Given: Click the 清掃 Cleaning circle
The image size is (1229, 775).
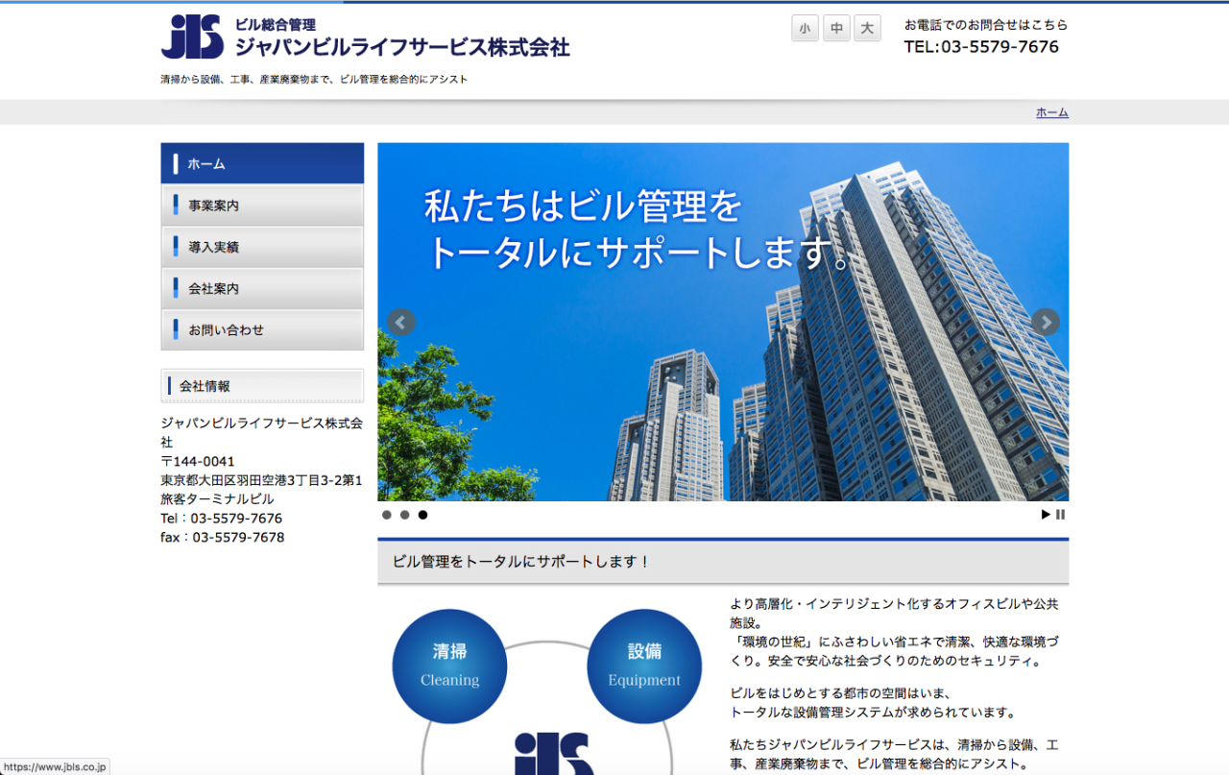Looking at the screenshot, I should pyautogui.click(x=449, y=666).
